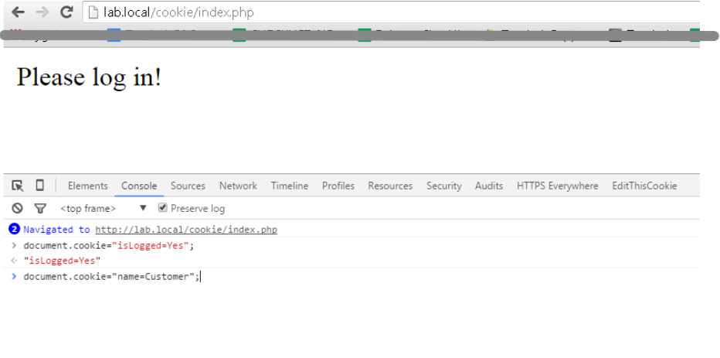Open the console filter funnel icon
720x358 pixels.
pos(39,208)
